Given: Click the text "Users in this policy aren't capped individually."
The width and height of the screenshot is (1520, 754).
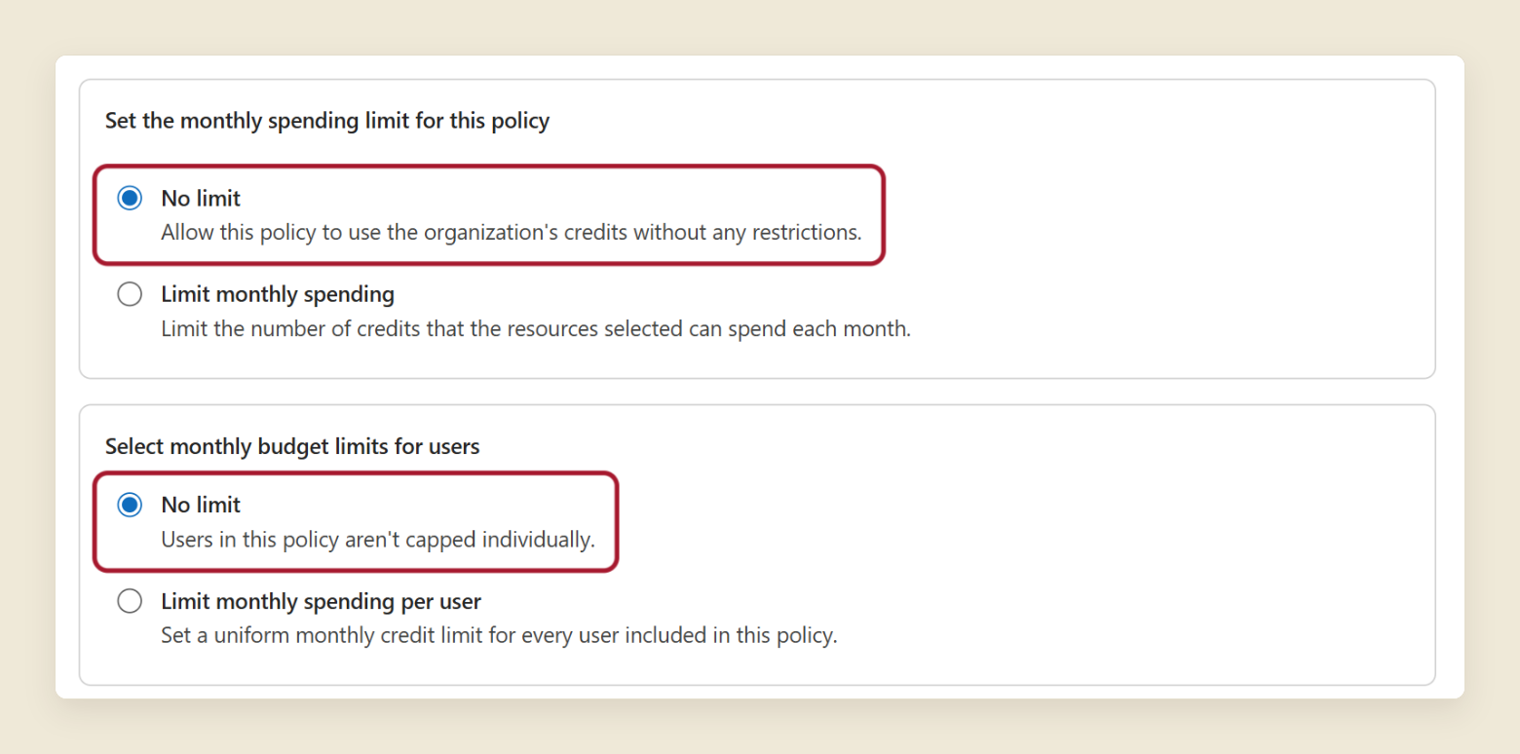Looking at the screenshot, I should pos(378,539).
